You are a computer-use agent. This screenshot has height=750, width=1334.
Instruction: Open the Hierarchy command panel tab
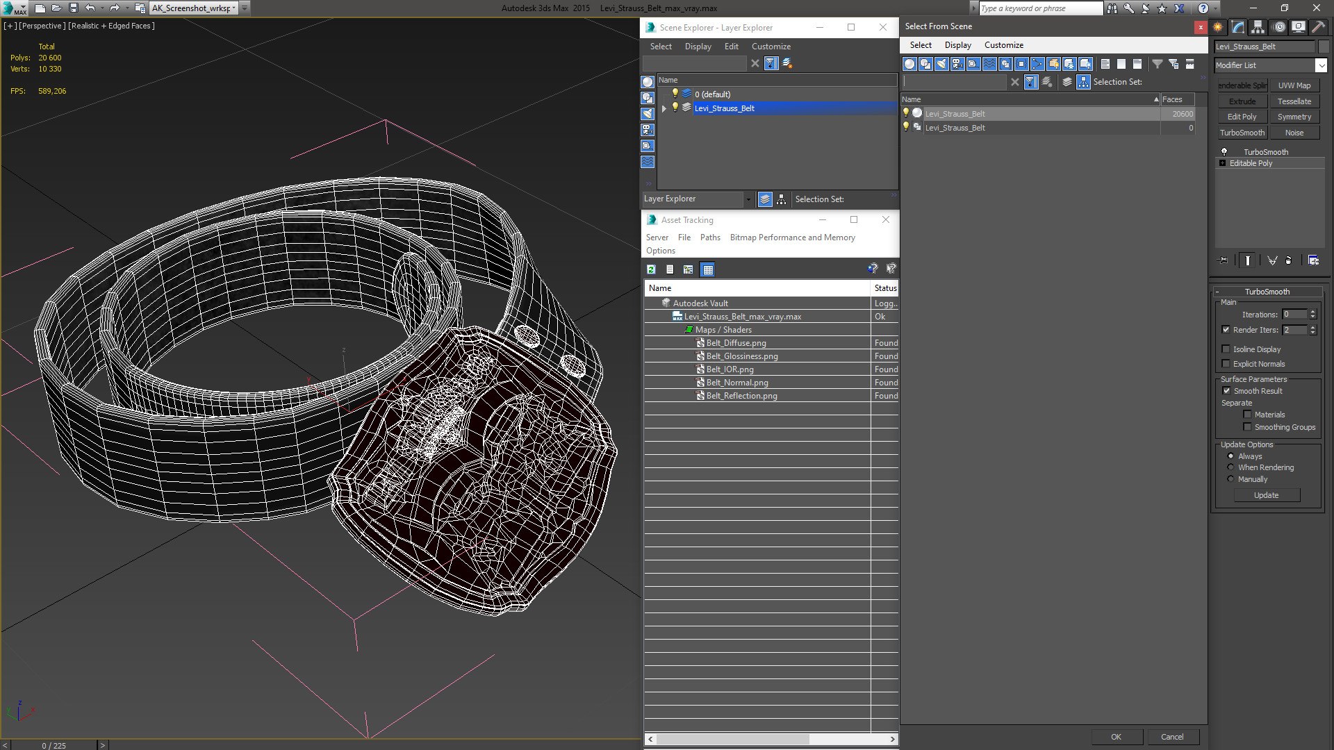point(1258,27)
